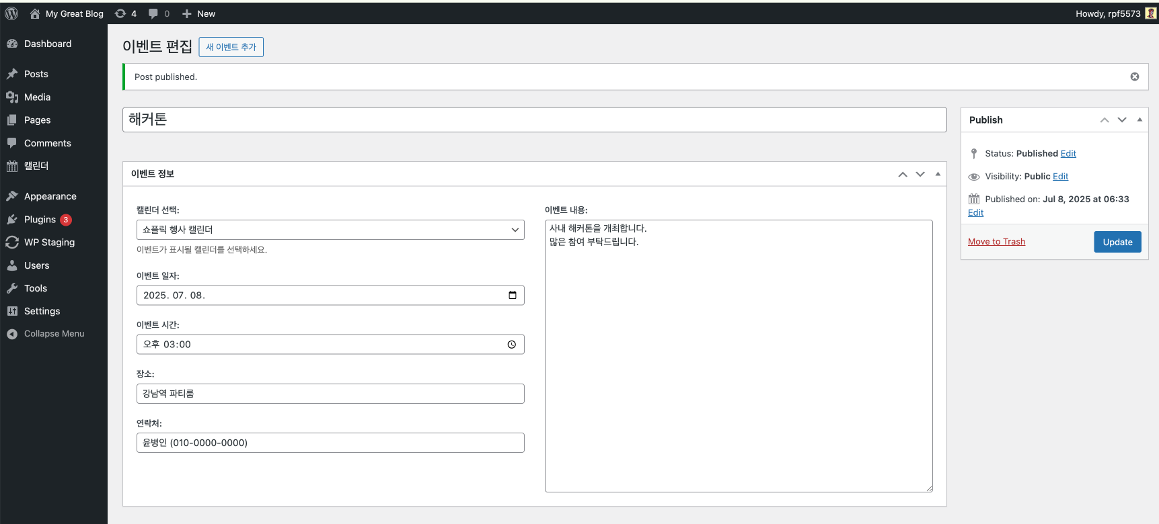The width and height of the screenshot is (1159, 524).
Task: Open the Plugins menu in sidebar
Action: [x=40, y=220]
